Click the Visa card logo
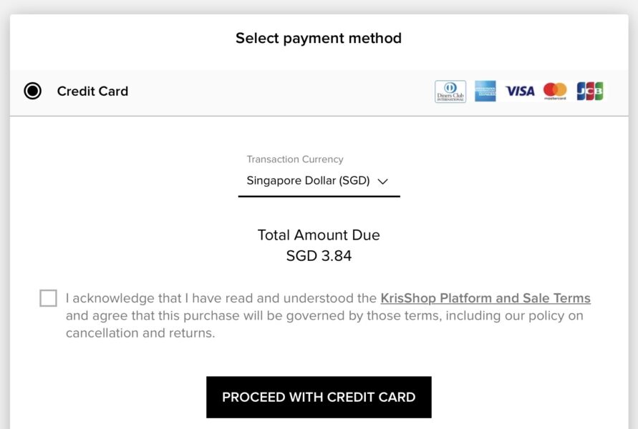638x429 pixels. point(520,92)
